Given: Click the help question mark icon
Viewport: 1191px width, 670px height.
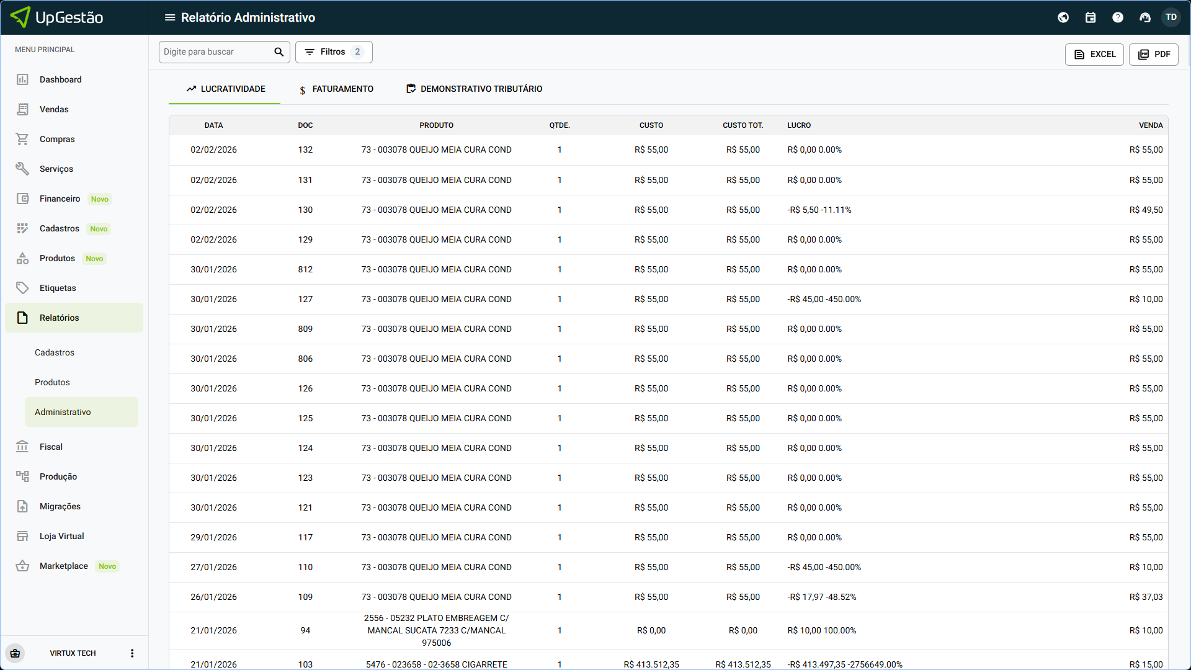Looking at the screenshot, I should pyautogui.click(x=1118, y=17).
